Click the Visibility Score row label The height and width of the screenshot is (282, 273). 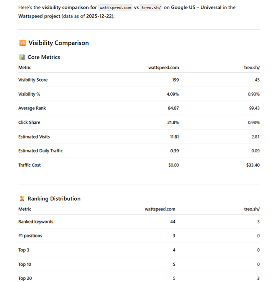click(x=33, y=80)
